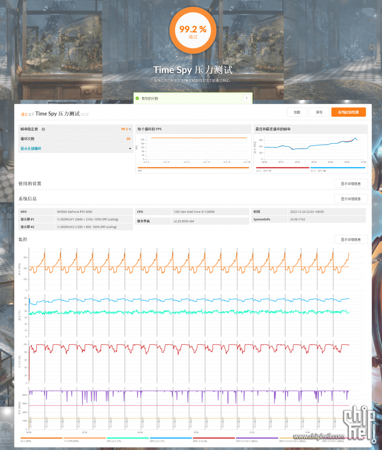Show details for 系统信息 section
382x450 pixels.
[x=351, y=199]
